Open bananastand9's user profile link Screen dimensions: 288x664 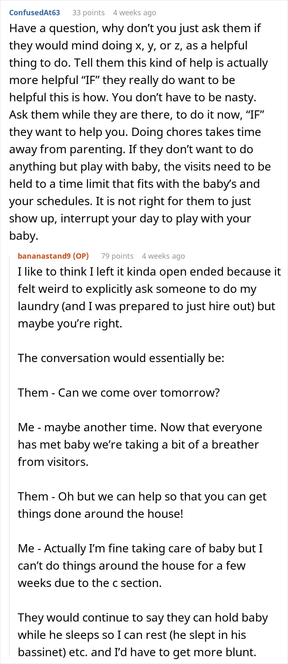coord(45,256)
